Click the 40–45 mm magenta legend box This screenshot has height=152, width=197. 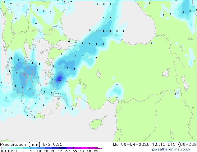tap(84, 148)
